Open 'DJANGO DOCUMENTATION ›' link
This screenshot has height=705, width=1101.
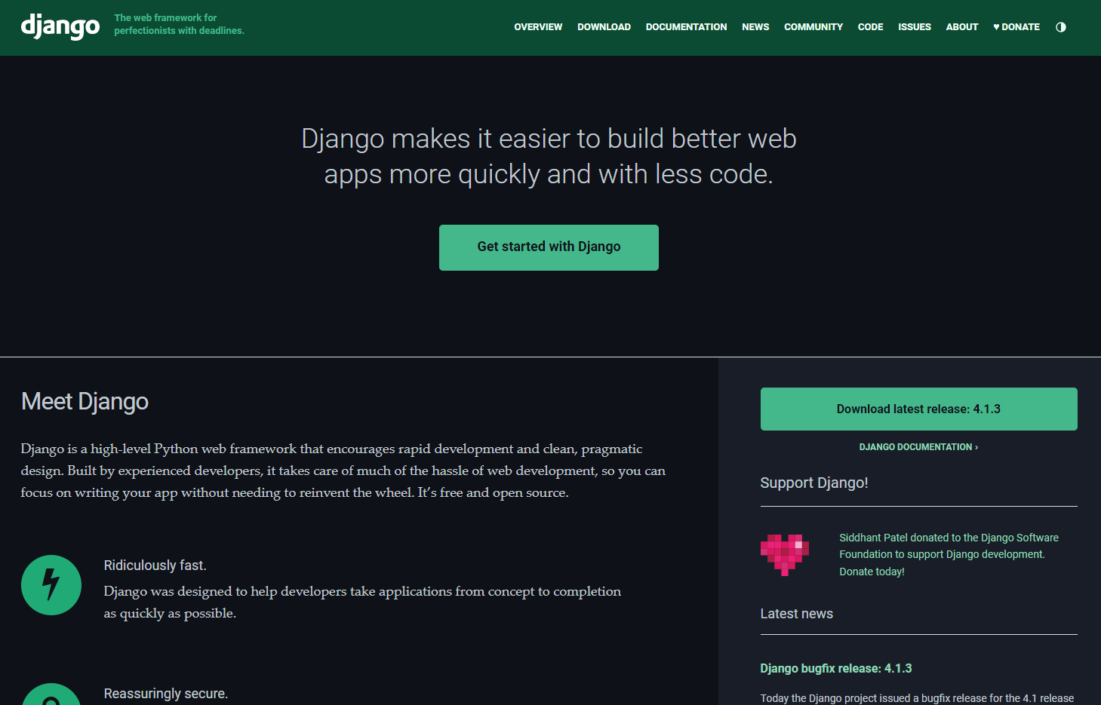pos(918,446)
